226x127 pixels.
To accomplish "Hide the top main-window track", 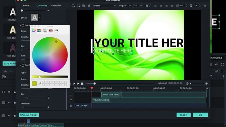I will pos(9,92).
